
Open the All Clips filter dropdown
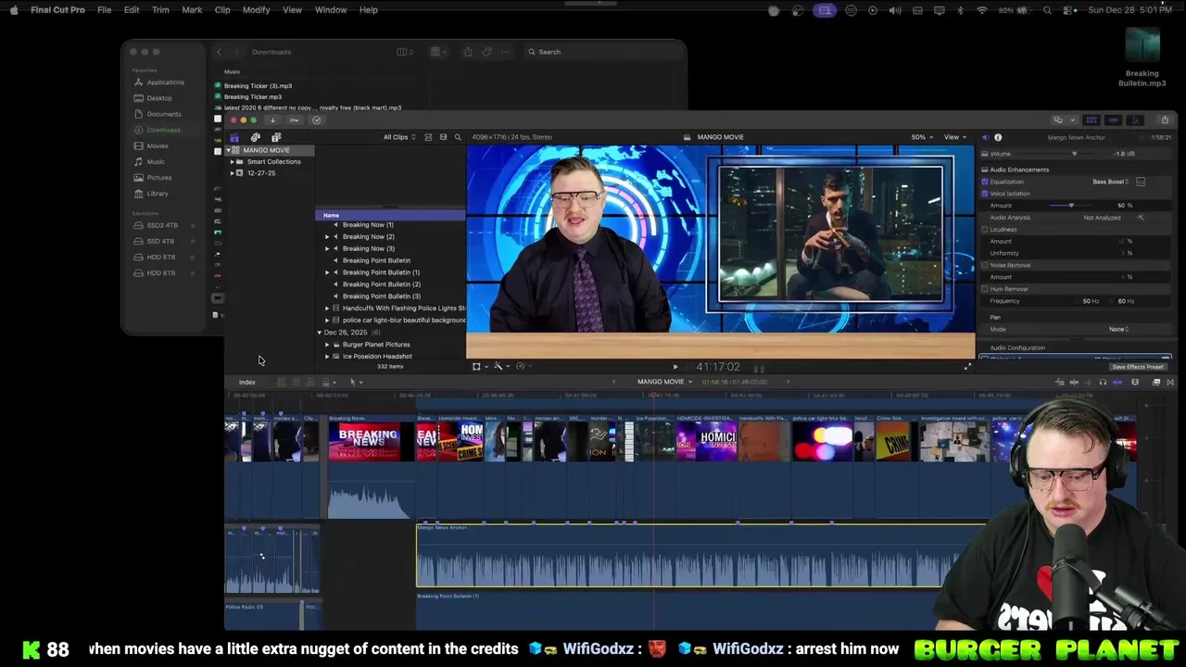click(399, 137)
